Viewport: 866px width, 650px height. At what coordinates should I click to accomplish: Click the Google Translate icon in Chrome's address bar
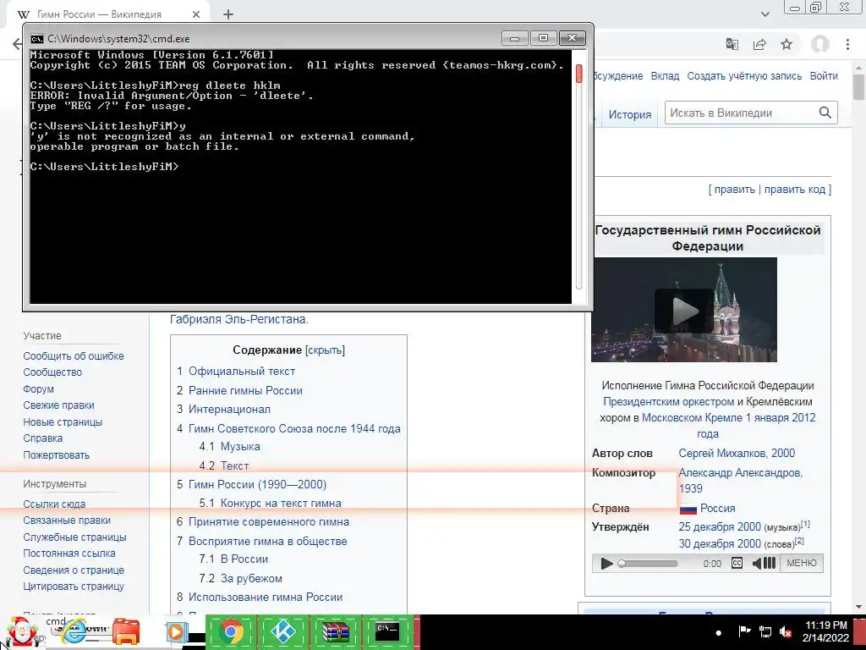(x=732, y=44)
